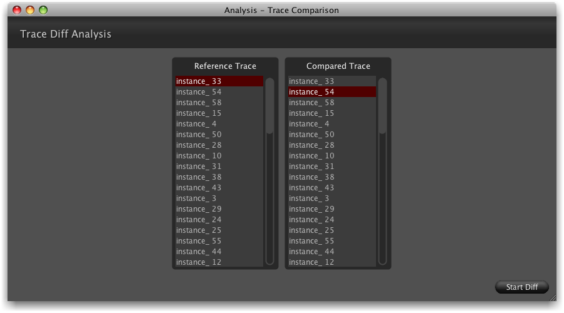Choose instance_ 58 in Reference Trace list
The width and height of the screenshot is (564, 313).
point(219,103)
